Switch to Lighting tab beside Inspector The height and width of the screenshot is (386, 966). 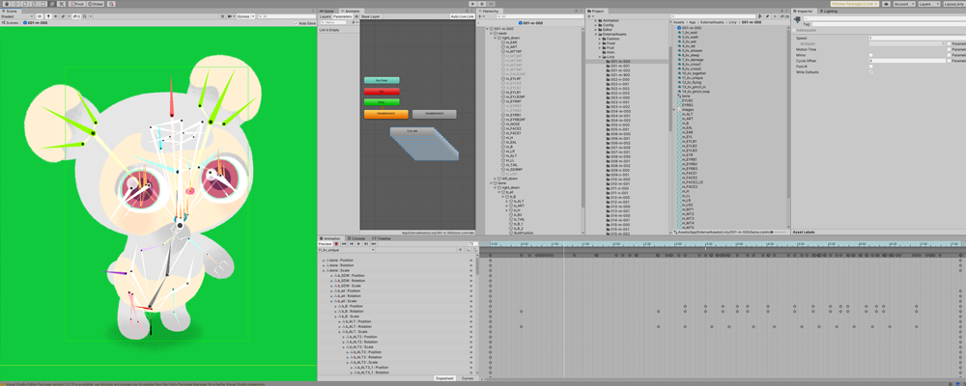(831, 11)
